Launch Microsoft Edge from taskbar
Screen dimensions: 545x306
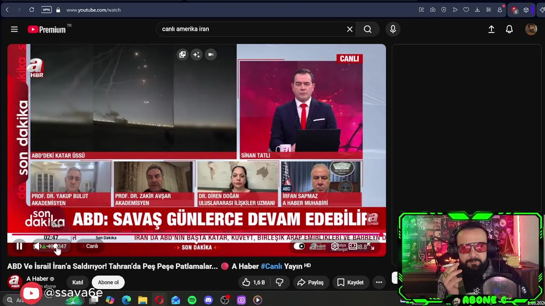(126, 300)
